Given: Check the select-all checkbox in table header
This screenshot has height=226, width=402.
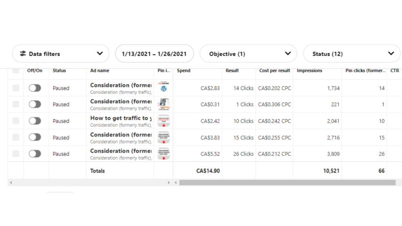Looking at the screenshot, I should click(16, 71).
